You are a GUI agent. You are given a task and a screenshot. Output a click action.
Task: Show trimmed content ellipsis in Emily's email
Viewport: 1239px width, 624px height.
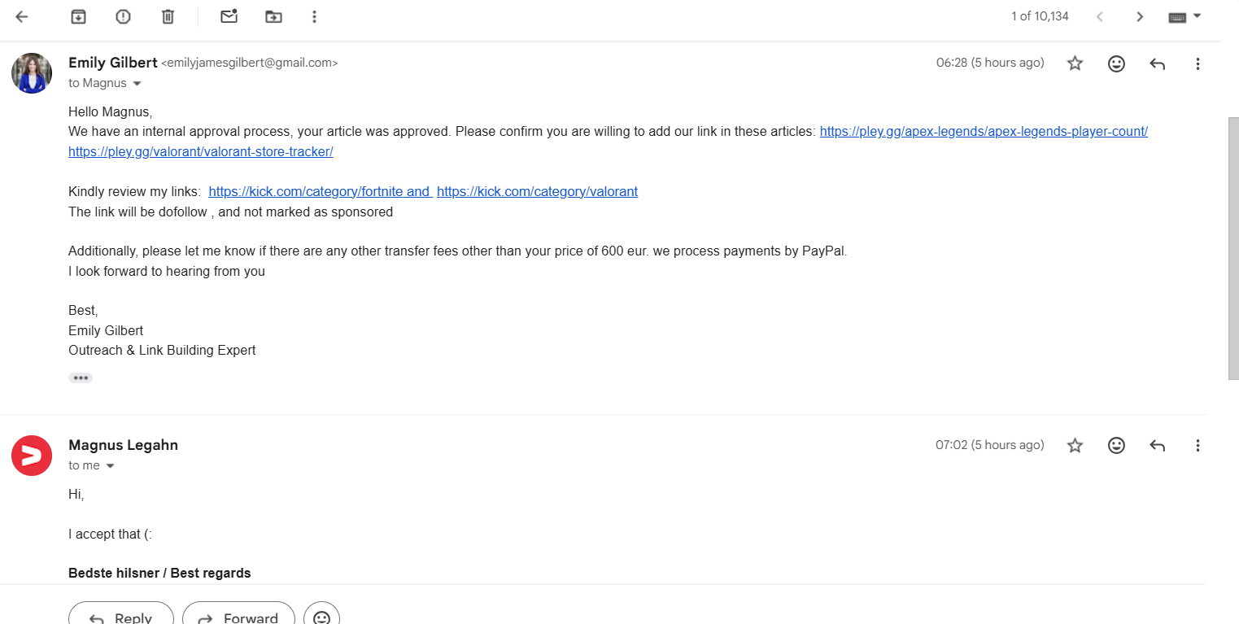pos(81,377)
